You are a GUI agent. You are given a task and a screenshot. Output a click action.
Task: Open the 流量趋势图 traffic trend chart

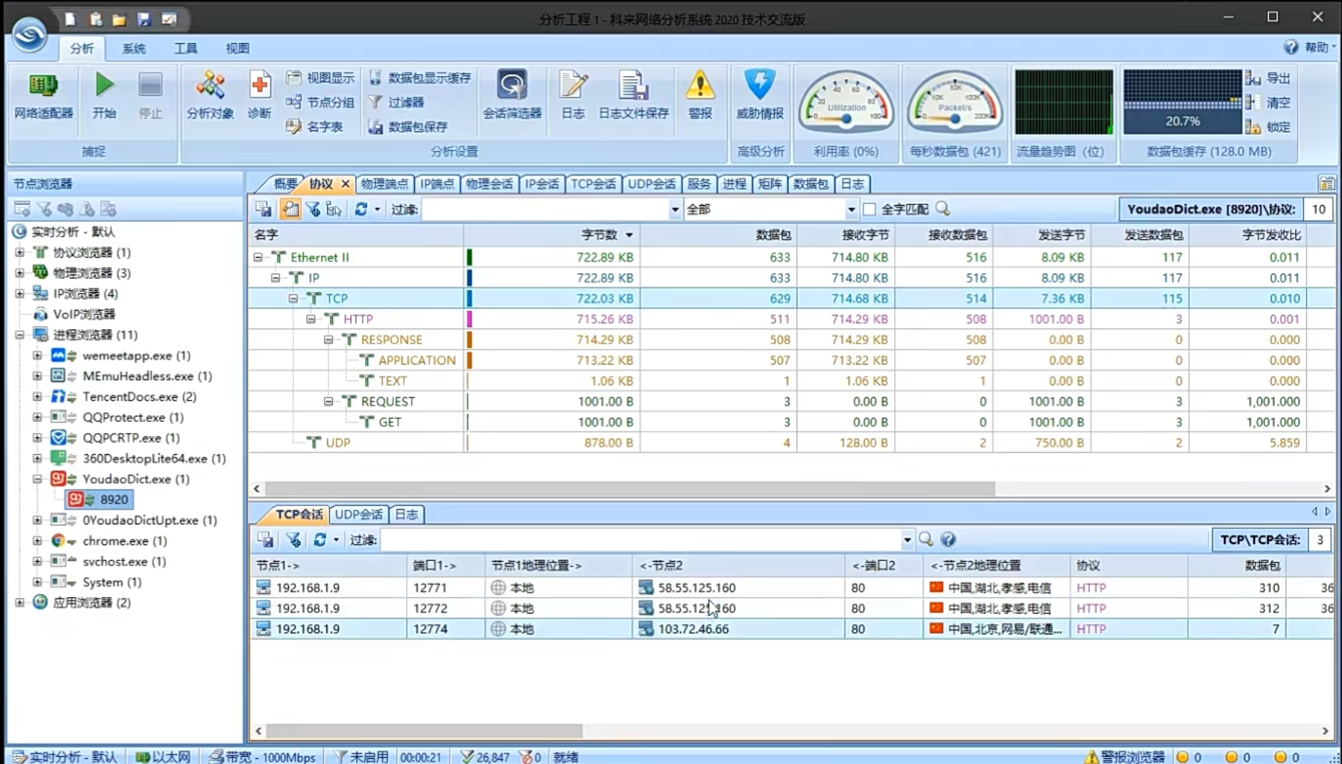click(1063, 103)
